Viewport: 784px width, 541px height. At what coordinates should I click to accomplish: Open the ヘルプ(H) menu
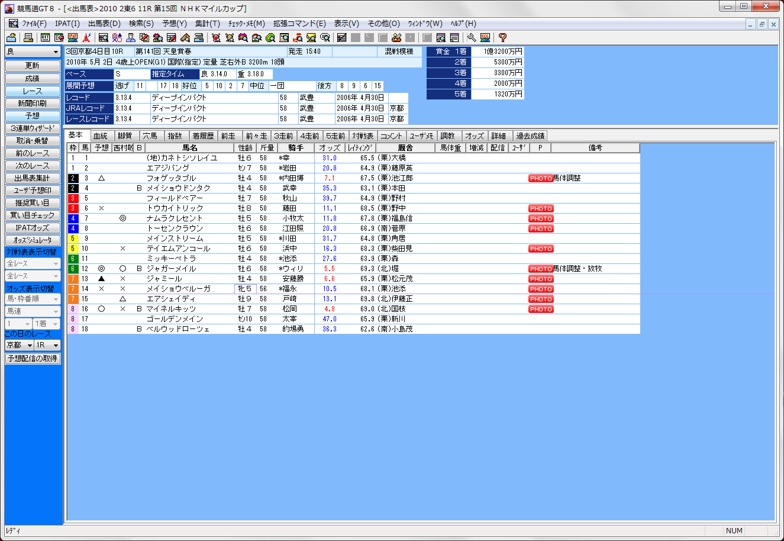(463, 24)
